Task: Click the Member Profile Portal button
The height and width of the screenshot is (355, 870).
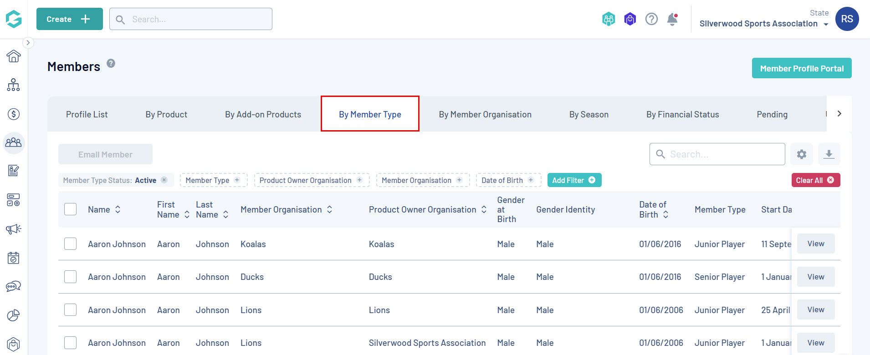Action: pyautogui.click(x=802, y=68)
